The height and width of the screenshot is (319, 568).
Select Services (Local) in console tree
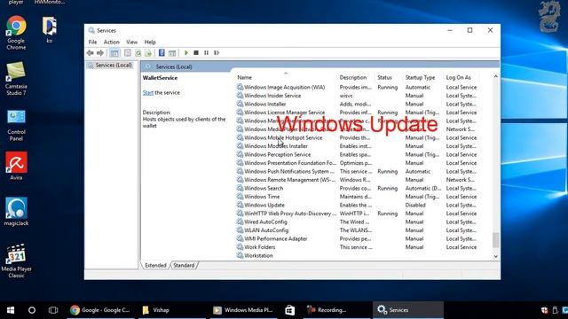(110, 65)
